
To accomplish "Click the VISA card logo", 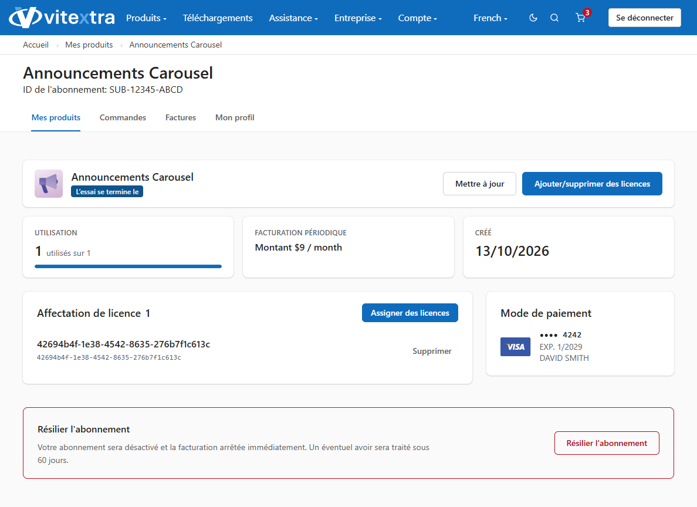I will click(x=515, y=347).
